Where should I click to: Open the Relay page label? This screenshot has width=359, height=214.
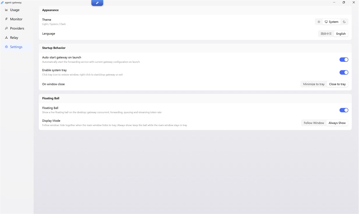pyautogui.click(x=14, y=38)
